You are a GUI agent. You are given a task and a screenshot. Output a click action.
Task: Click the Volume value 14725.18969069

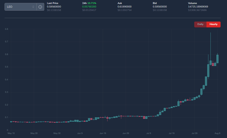(198, 7)
